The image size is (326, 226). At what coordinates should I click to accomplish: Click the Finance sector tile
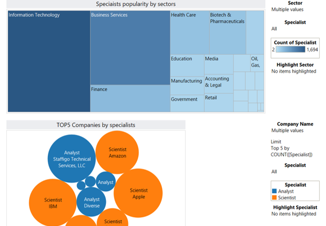click(x=130, y=98)
